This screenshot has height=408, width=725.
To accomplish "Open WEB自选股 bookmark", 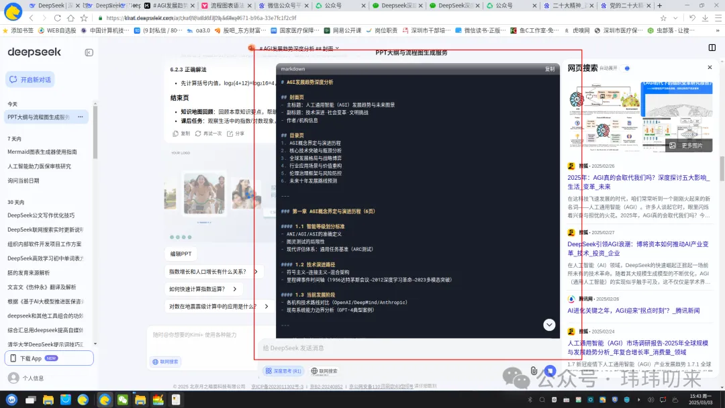I will click(x=57, y=30).
